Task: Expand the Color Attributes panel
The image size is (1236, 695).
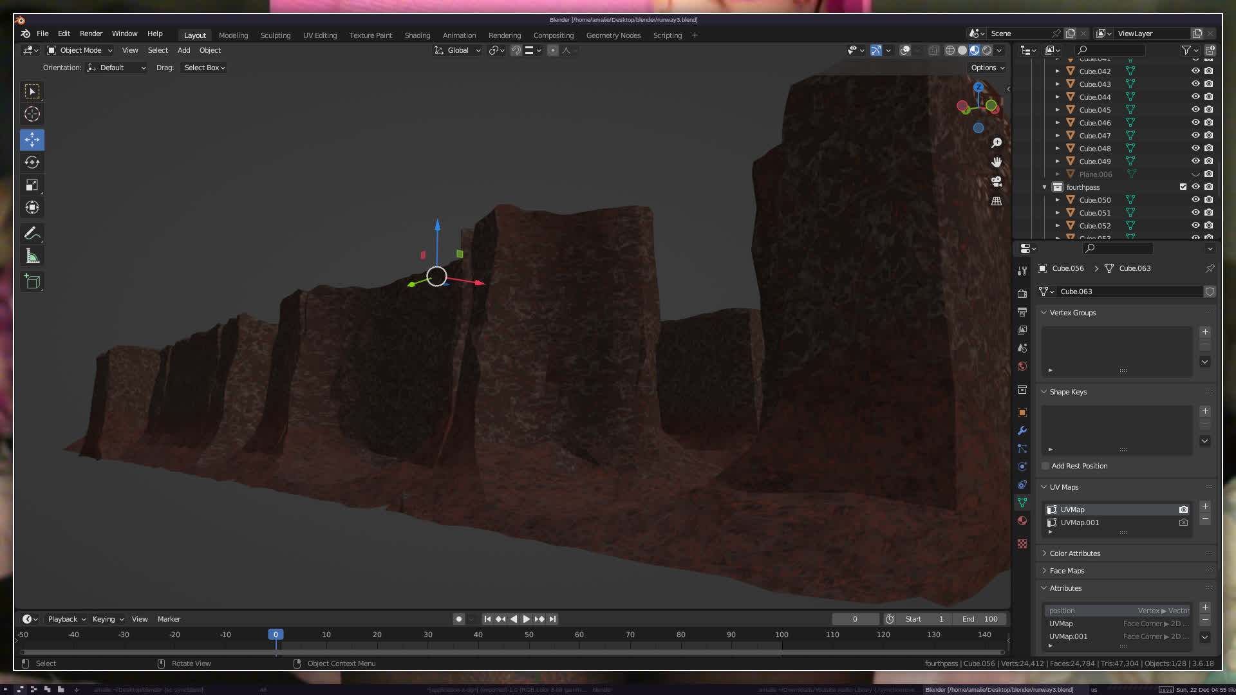Action: (1074, 553)
